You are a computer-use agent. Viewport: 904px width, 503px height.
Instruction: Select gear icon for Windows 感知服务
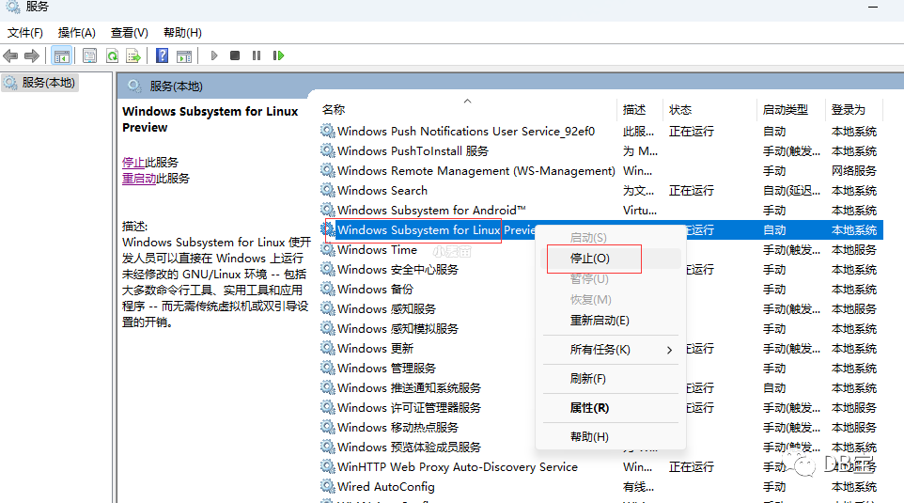(327, 308)
